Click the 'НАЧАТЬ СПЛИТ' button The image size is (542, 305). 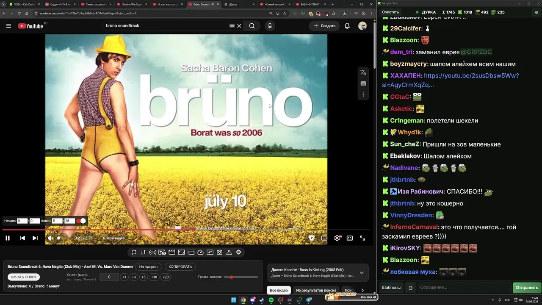[24, 277]
